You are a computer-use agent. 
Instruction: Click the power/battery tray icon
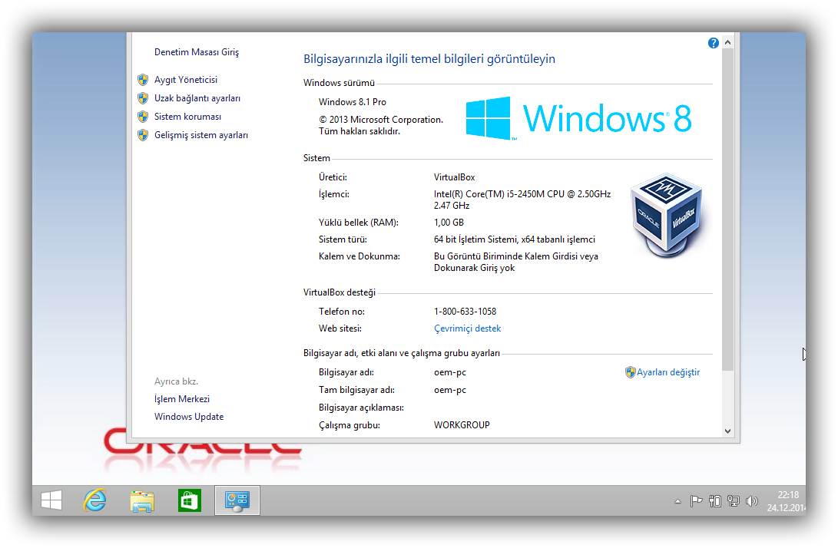(x=715, y=501)
